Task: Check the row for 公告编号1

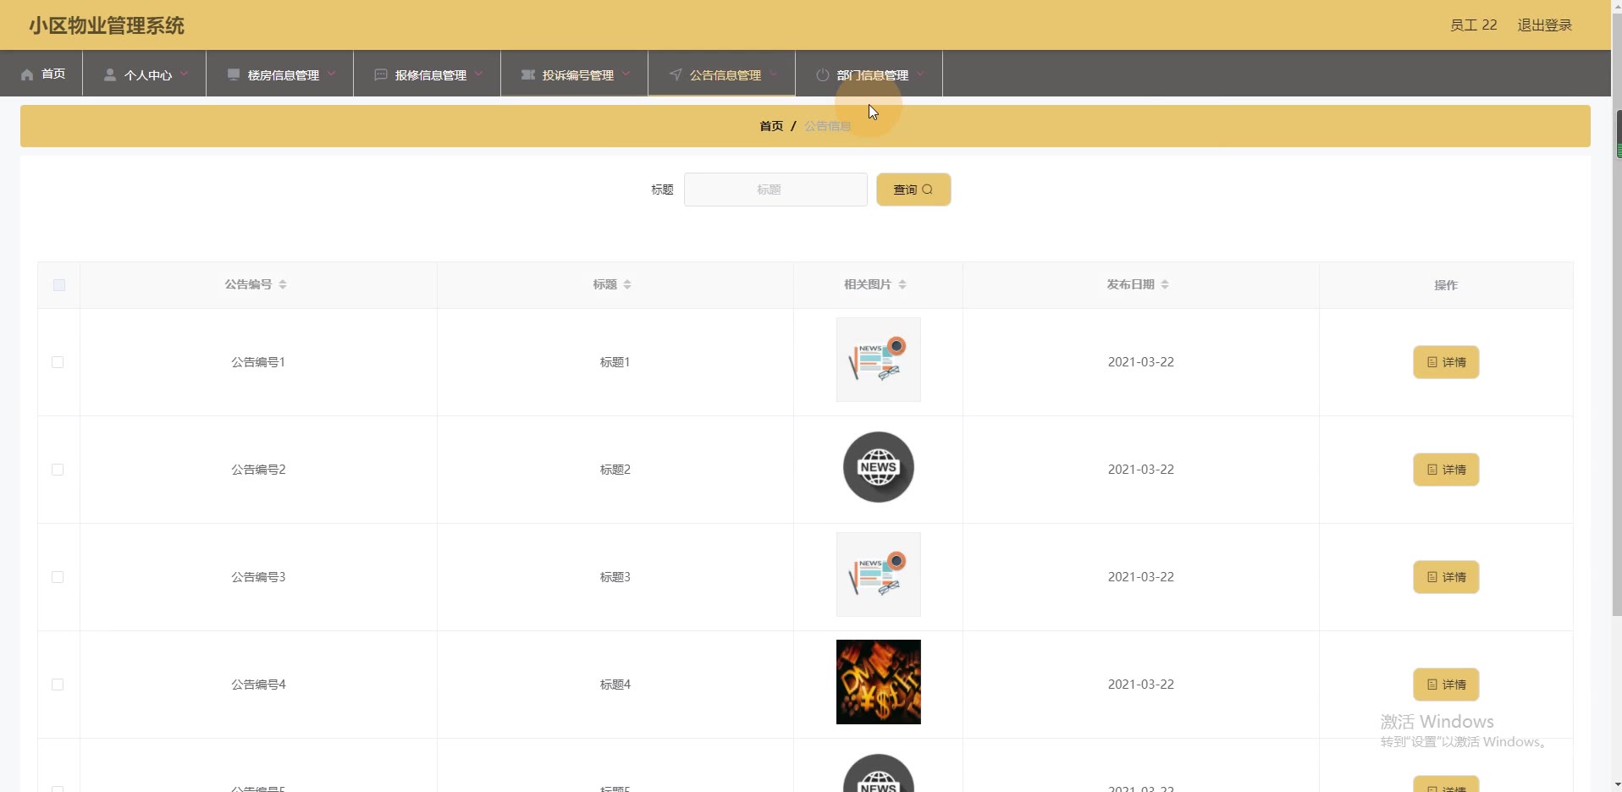Action: pyautogui.click(x=58, y=362)
